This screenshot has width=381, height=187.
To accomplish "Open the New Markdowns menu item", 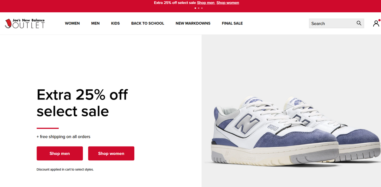I will pos(193,23).
